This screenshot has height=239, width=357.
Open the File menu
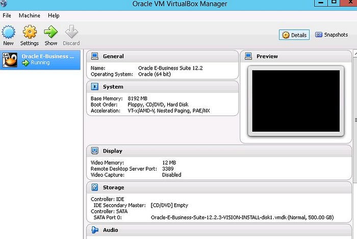point(7,15)
